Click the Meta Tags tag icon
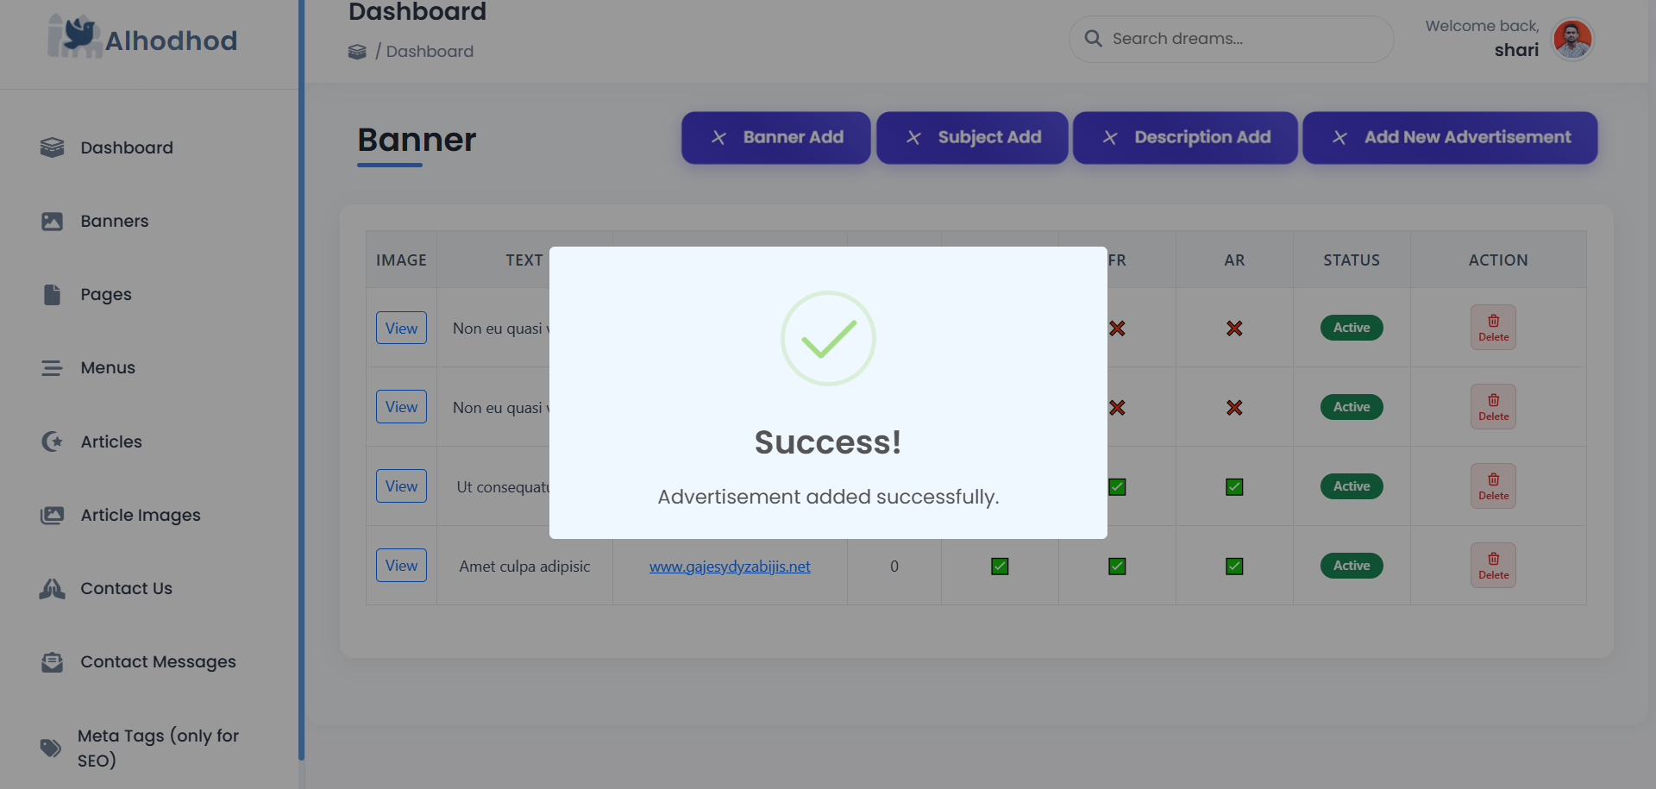Image resolution: width=1656 pixels, height=789 pixels. pos(51,748)
